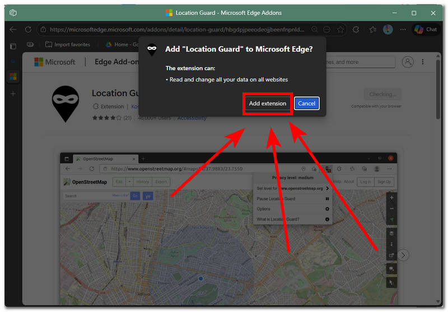The height and width of the screenshot is (312, 448).
Task: Open the tab actions icon in the sidebar
Action: point(13,46)
